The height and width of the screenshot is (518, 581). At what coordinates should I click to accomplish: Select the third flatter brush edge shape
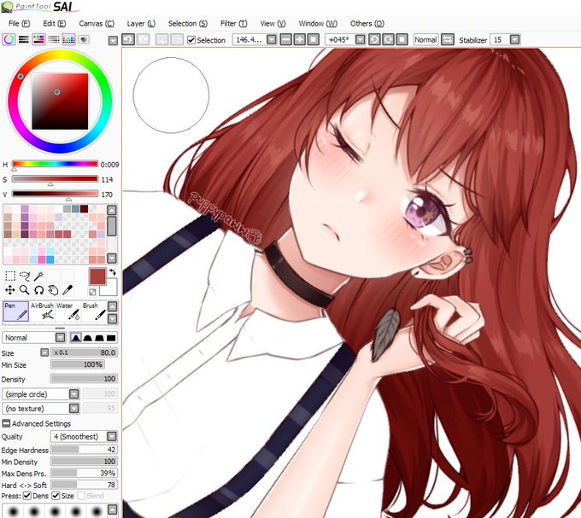click(x=99, y=337)
